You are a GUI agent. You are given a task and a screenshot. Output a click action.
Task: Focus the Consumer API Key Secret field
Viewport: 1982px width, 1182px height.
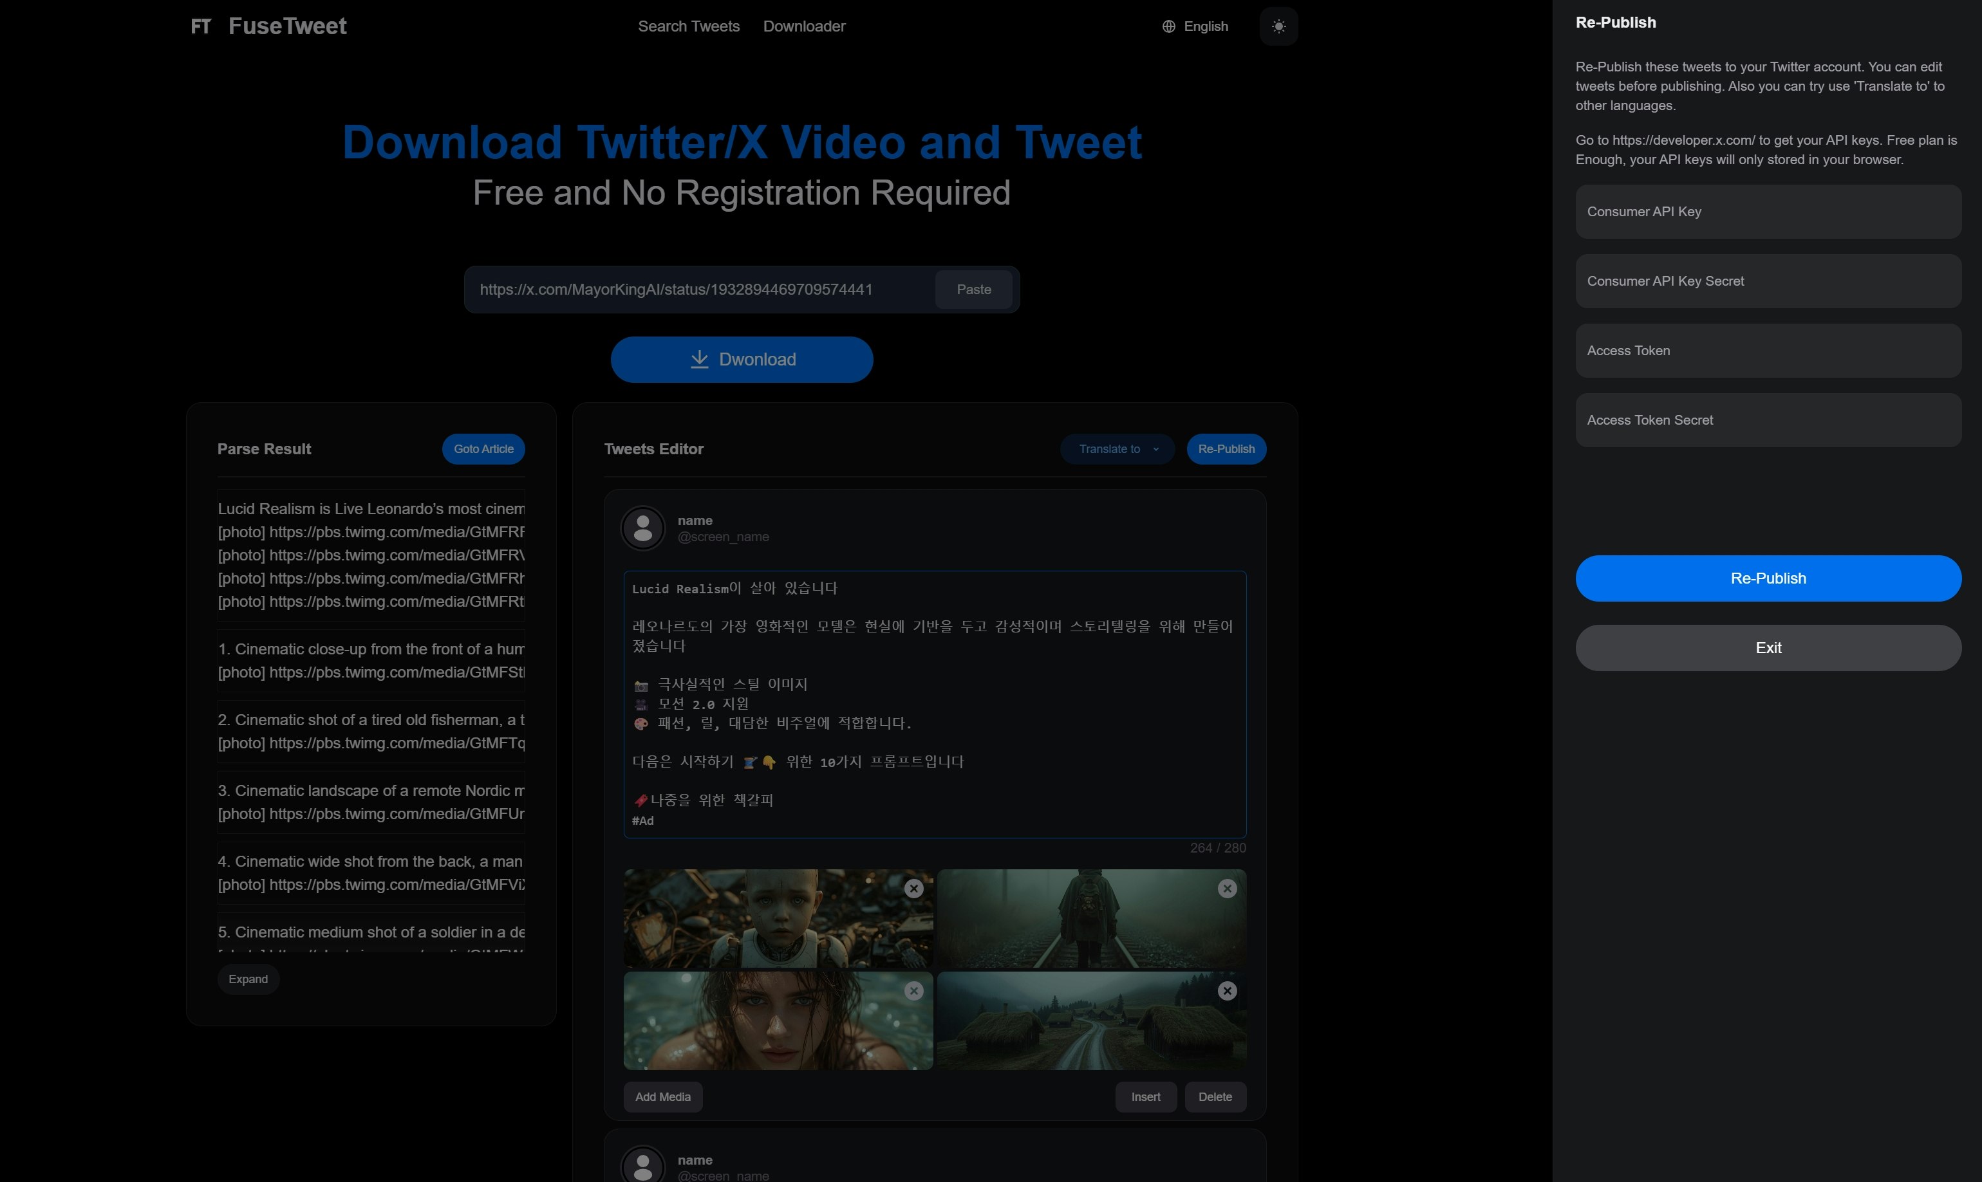click(x=1768, y=281)
